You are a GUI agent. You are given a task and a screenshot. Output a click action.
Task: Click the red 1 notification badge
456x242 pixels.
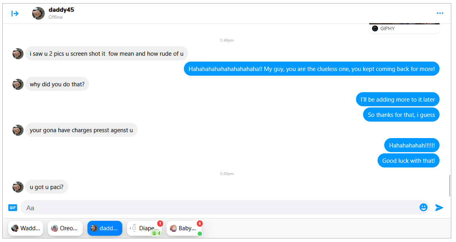160,224
